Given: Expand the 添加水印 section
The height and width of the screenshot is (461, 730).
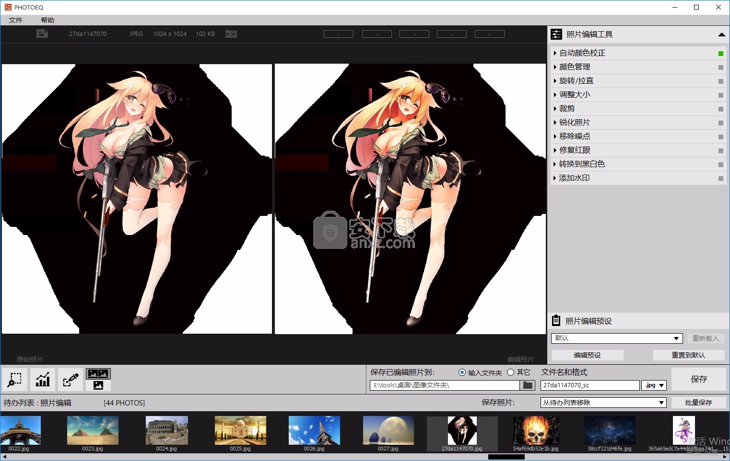Looking at the screenshot, I should [555, 178].
